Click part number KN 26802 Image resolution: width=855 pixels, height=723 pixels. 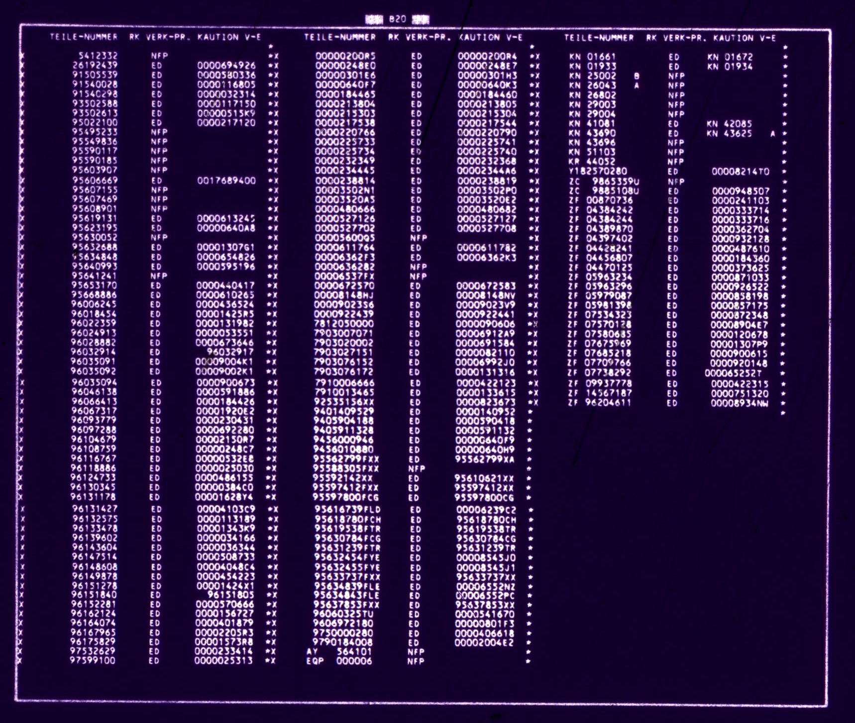pos(593,95)
